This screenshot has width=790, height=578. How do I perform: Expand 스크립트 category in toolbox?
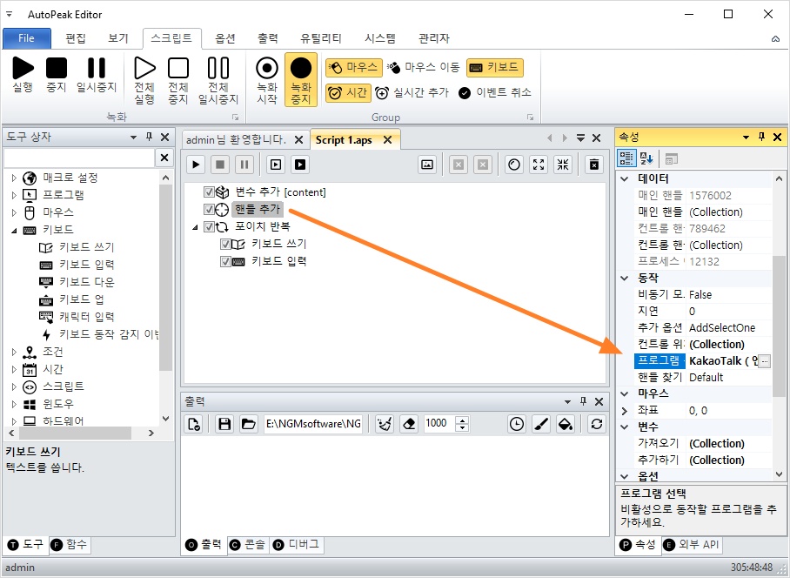coord(14,386)
